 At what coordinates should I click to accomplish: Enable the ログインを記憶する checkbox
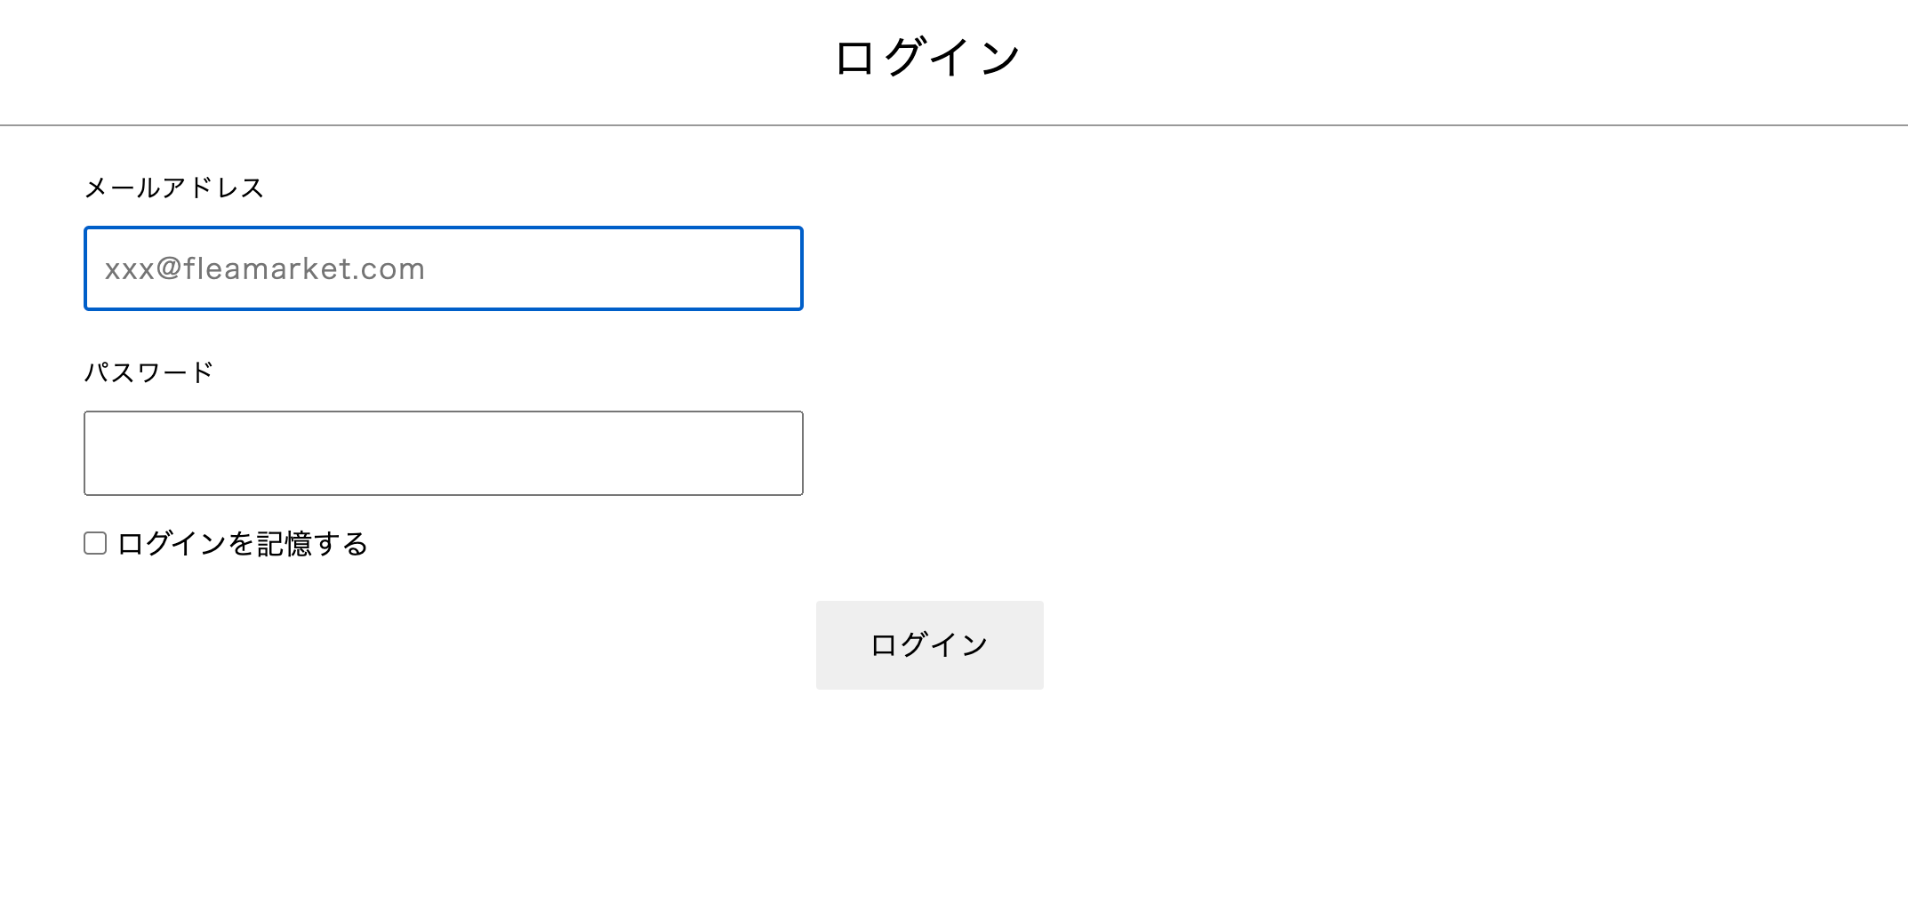(95, 543)
